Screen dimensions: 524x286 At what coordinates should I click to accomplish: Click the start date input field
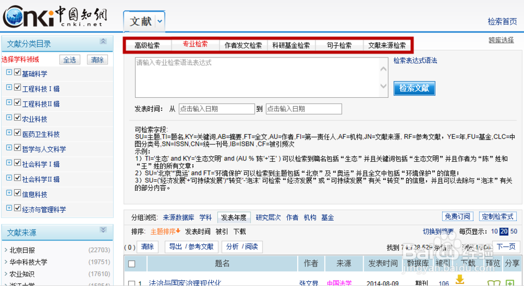click(x=216, y=109)
